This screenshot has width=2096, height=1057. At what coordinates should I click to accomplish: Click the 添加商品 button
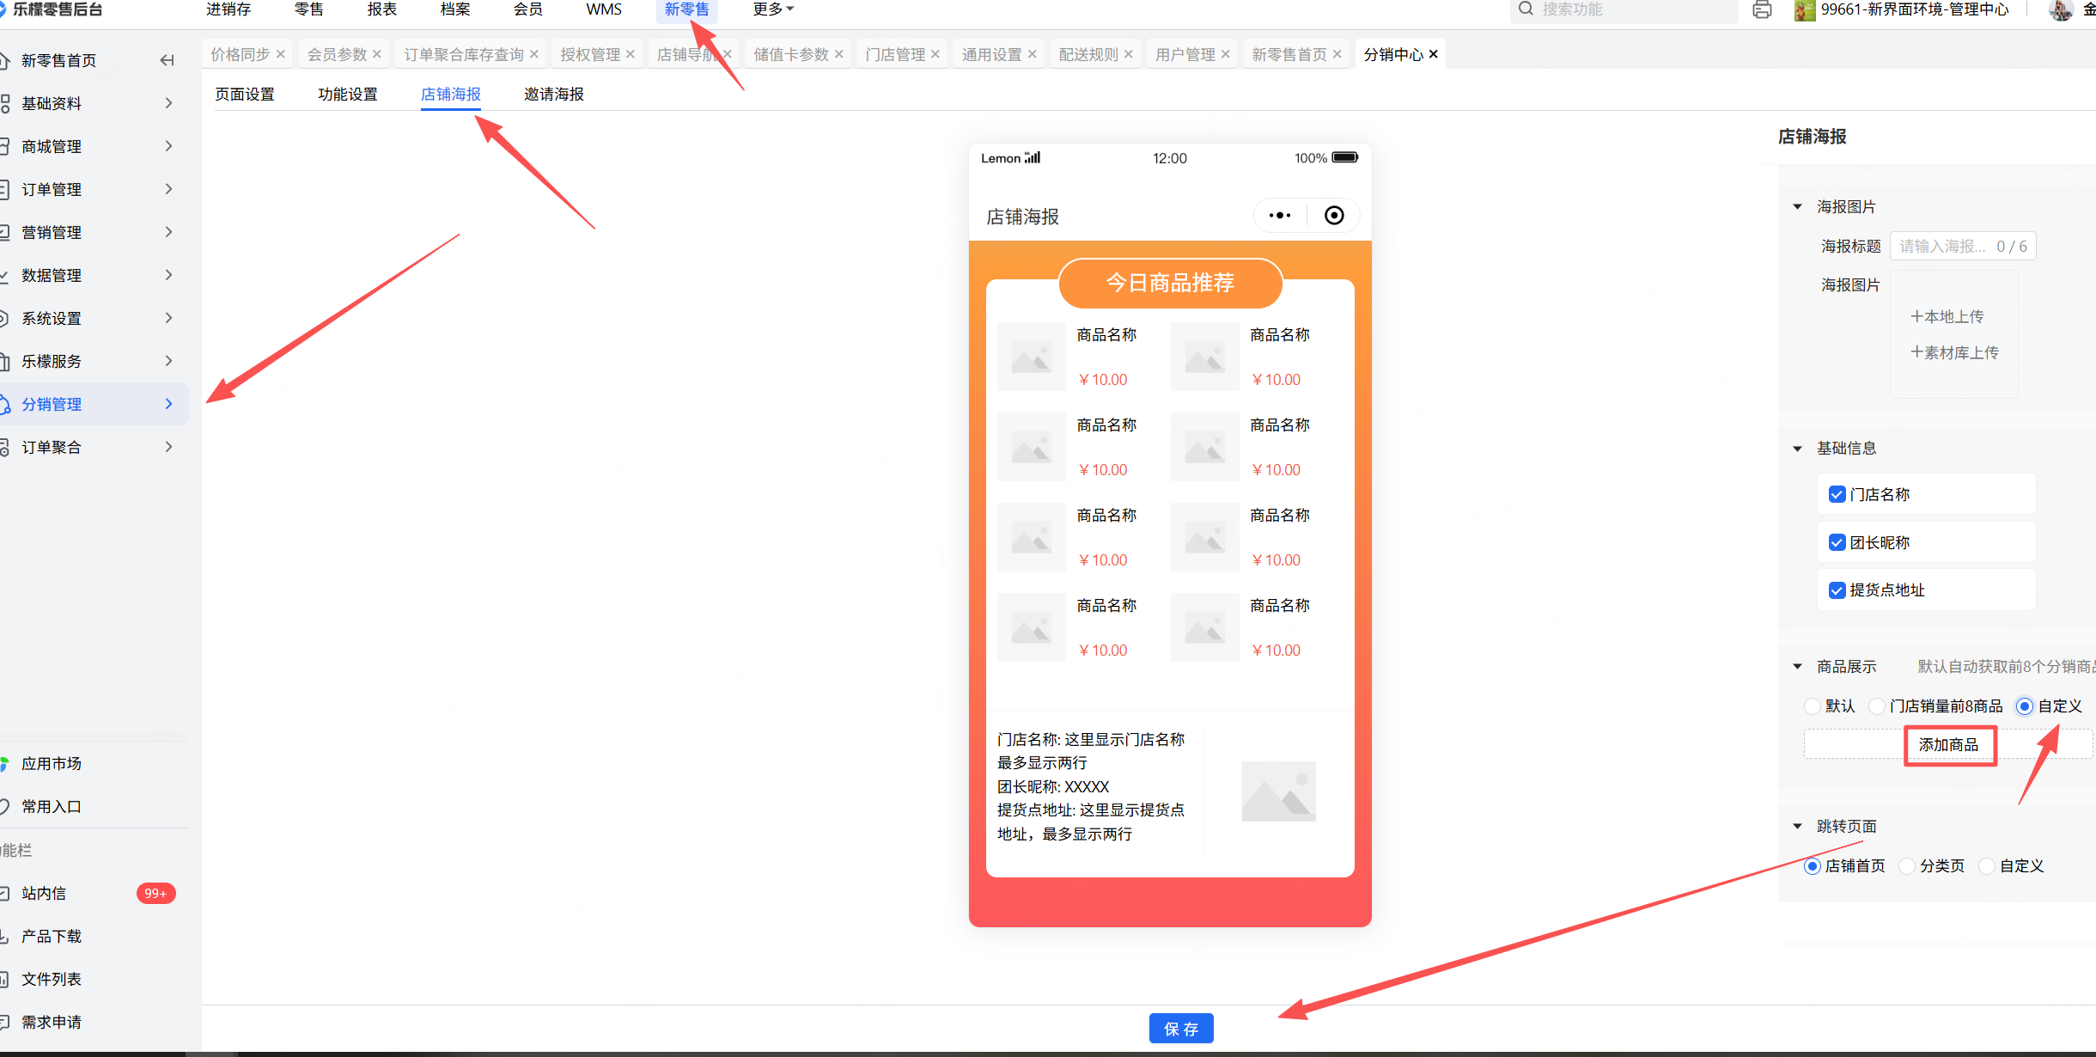click(x=1948, y=745)
